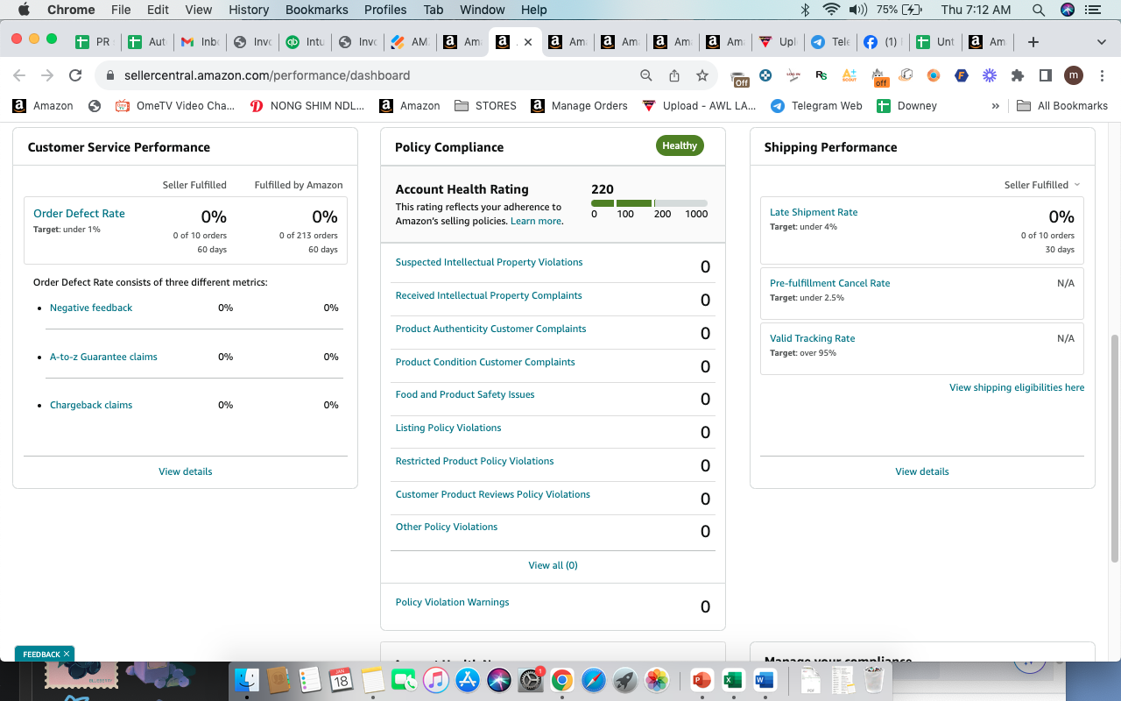Show hidden bookmarks with the double chevron

[x=995, y=105]
